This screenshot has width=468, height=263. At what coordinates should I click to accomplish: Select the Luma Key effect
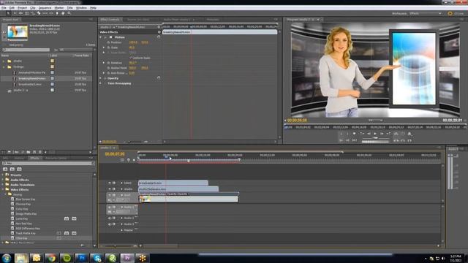(x=21, y=218)
